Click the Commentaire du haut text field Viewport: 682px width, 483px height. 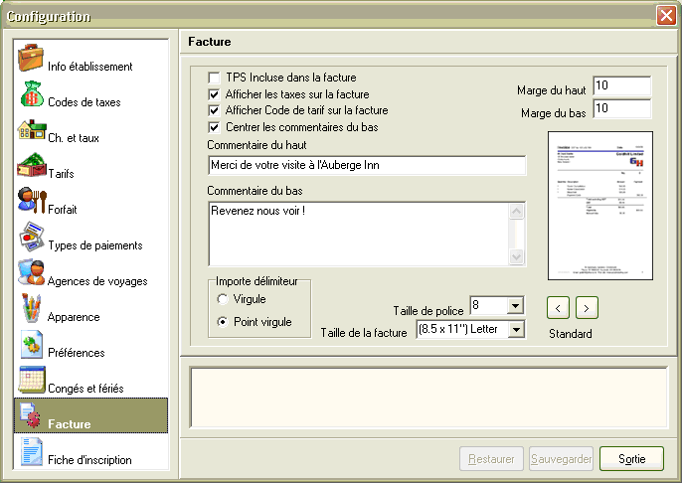367,165
